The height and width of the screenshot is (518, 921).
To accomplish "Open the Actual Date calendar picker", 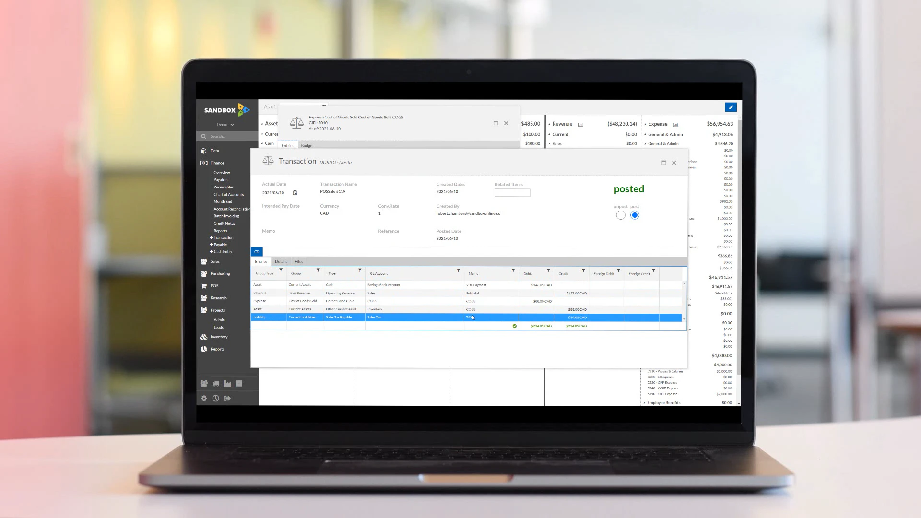I will pyautogui.click(x=295, y=193).
